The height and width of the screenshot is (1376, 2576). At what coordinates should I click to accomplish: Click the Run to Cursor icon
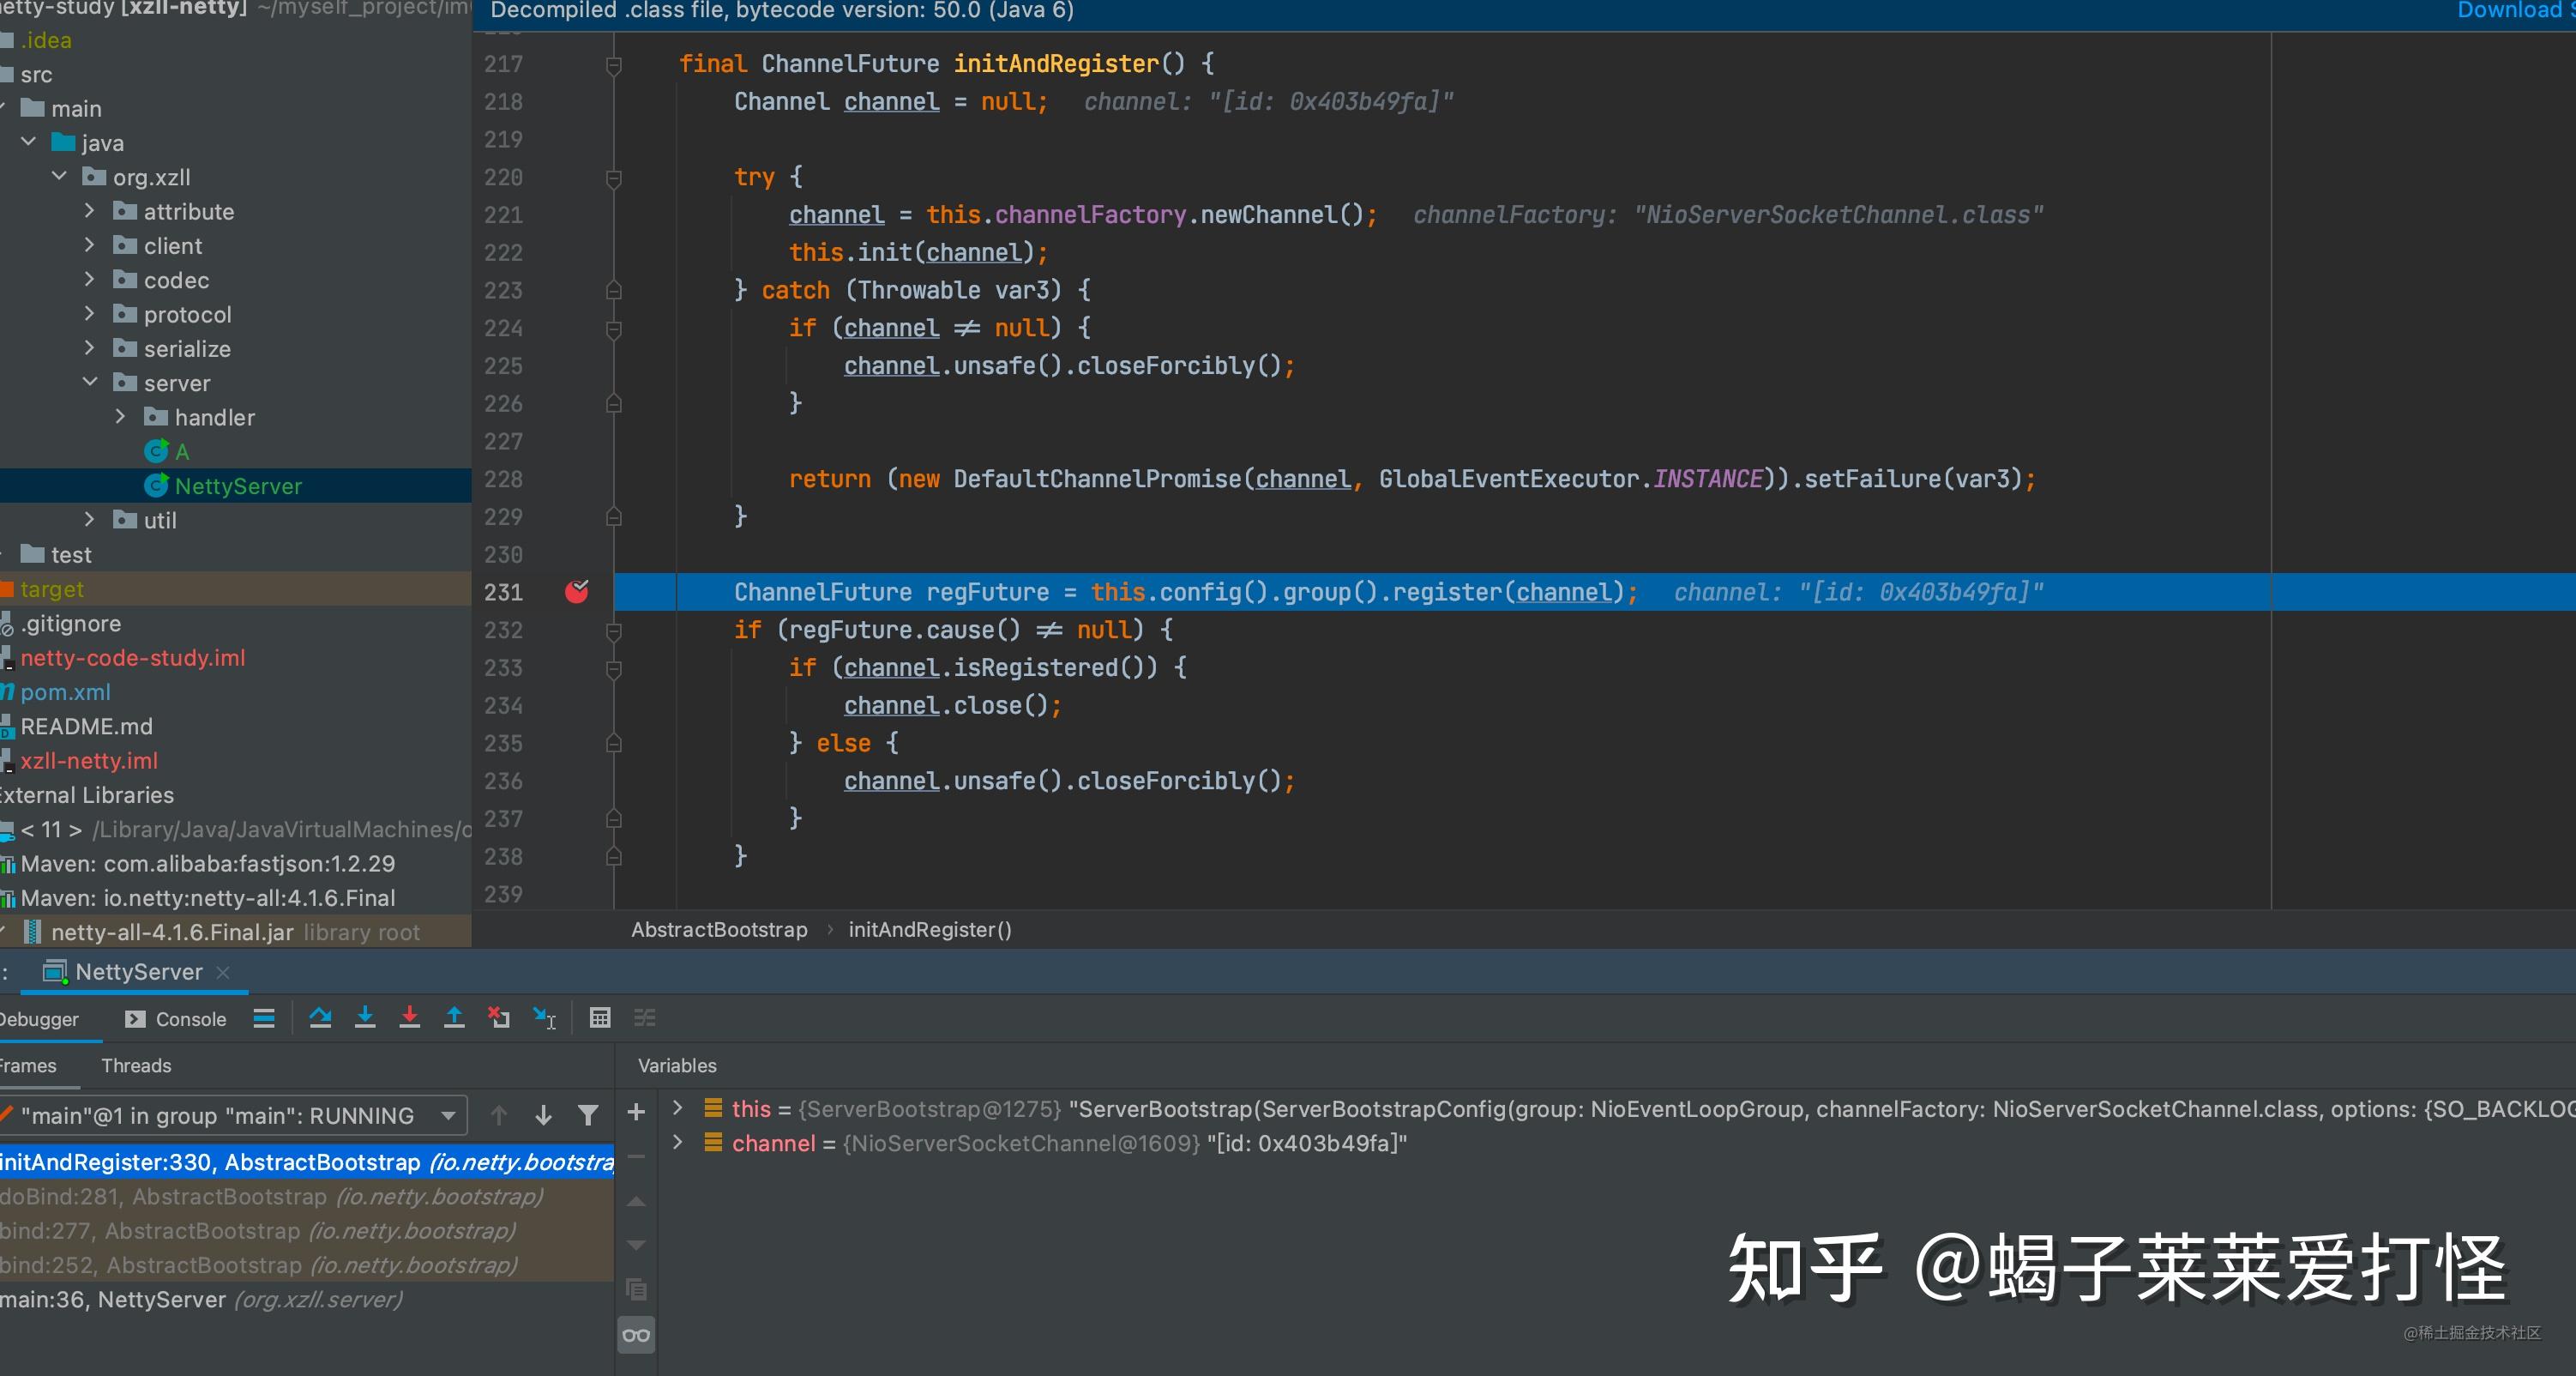click(x=543, y=1017)
